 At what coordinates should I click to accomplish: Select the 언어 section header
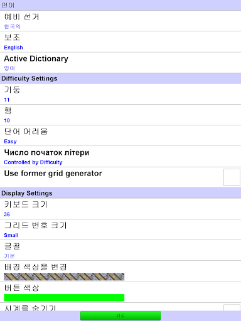120,5
